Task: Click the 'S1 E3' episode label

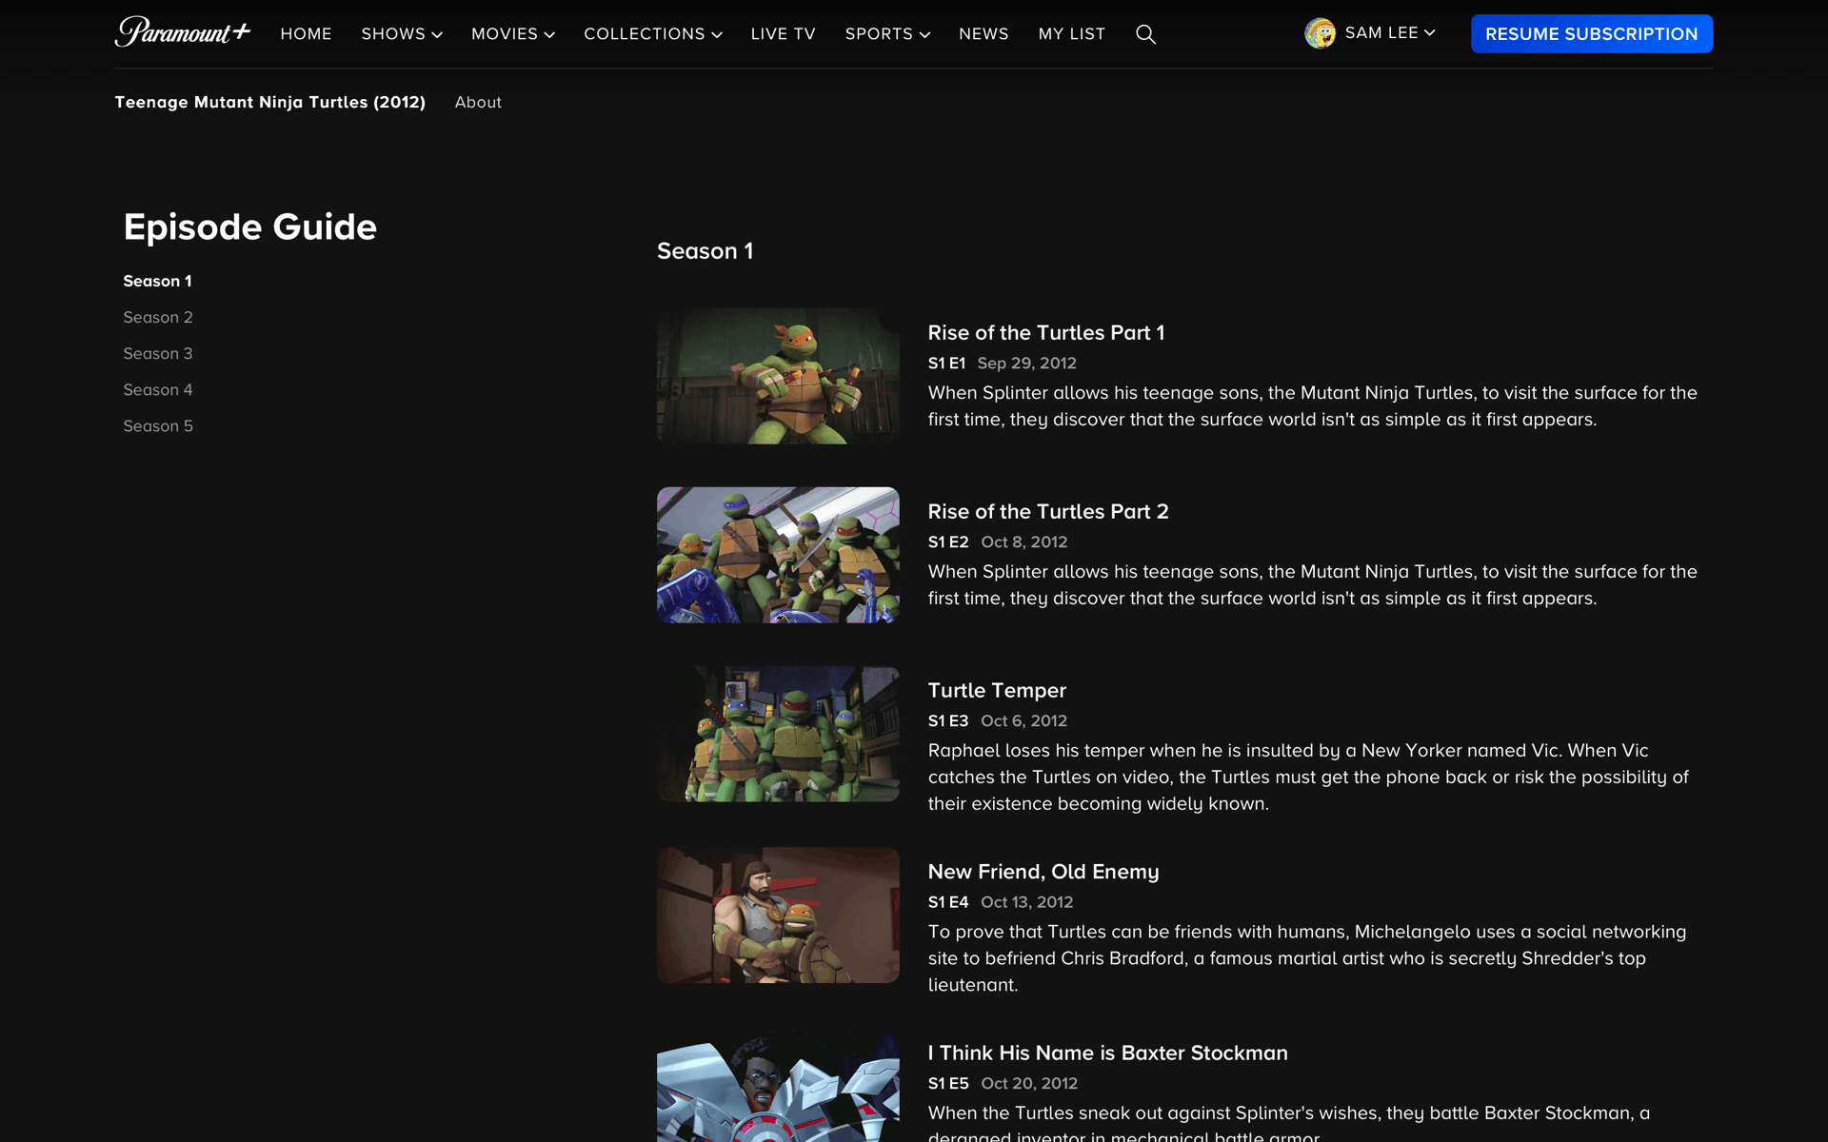Action: point(948,720)
